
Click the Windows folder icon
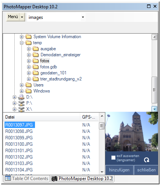pyautogui.click(x=29, y=91)
